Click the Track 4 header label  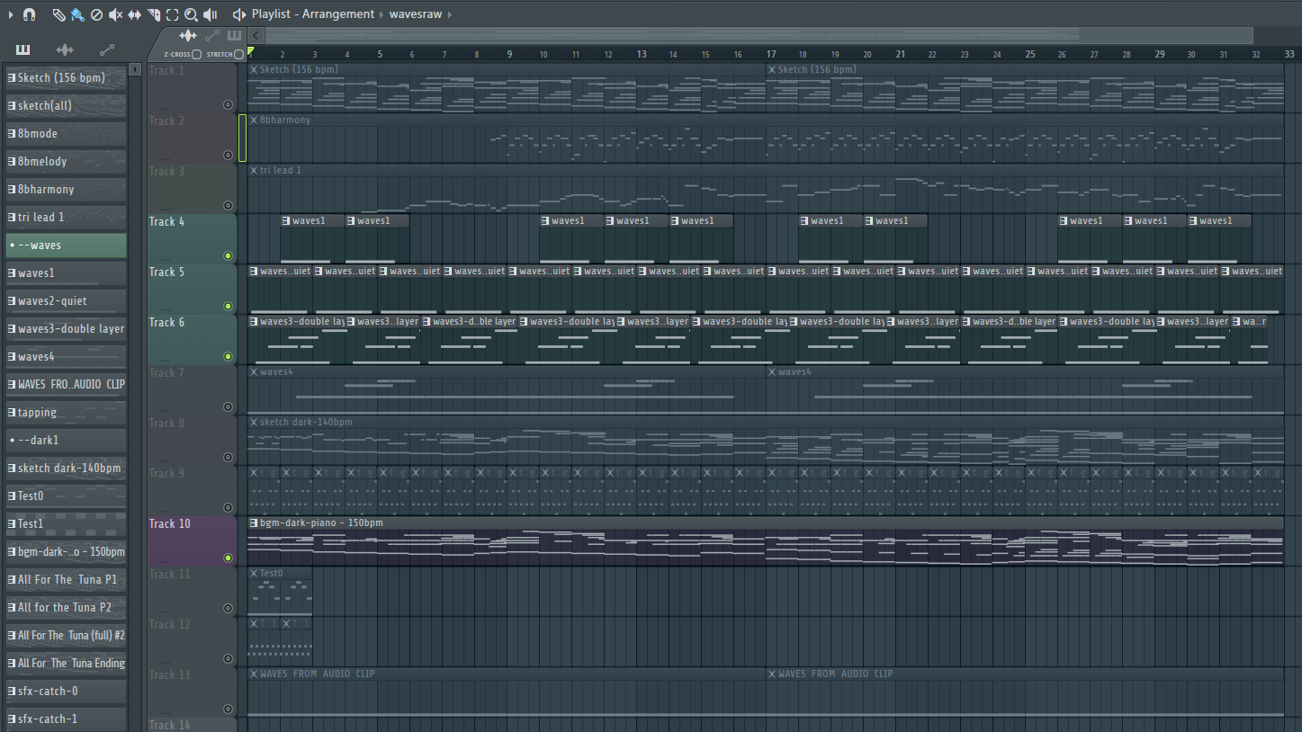click(167, 221)
